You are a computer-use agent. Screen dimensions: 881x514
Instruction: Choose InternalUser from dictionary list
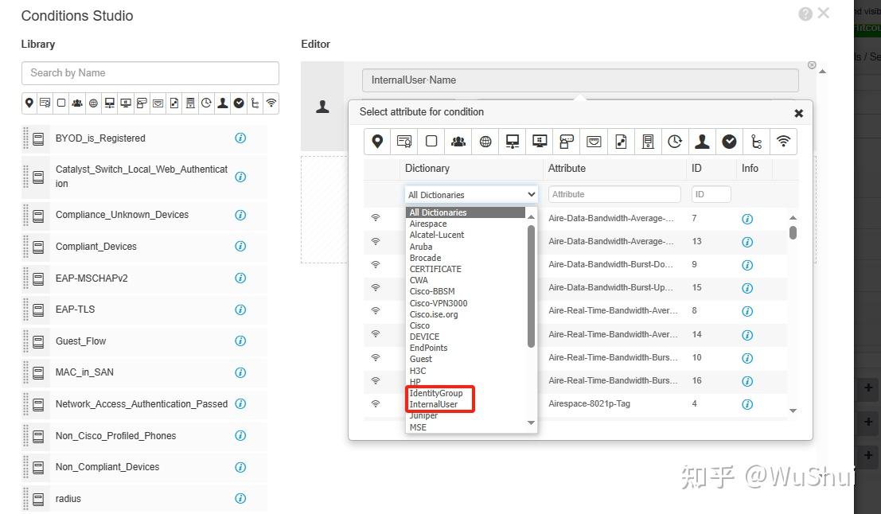point(433,404)
